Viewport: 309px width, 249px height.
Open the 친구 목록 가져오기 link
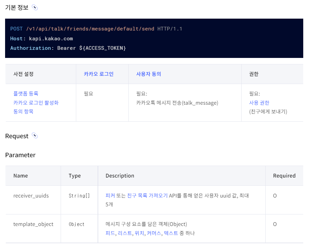(147, 195)
